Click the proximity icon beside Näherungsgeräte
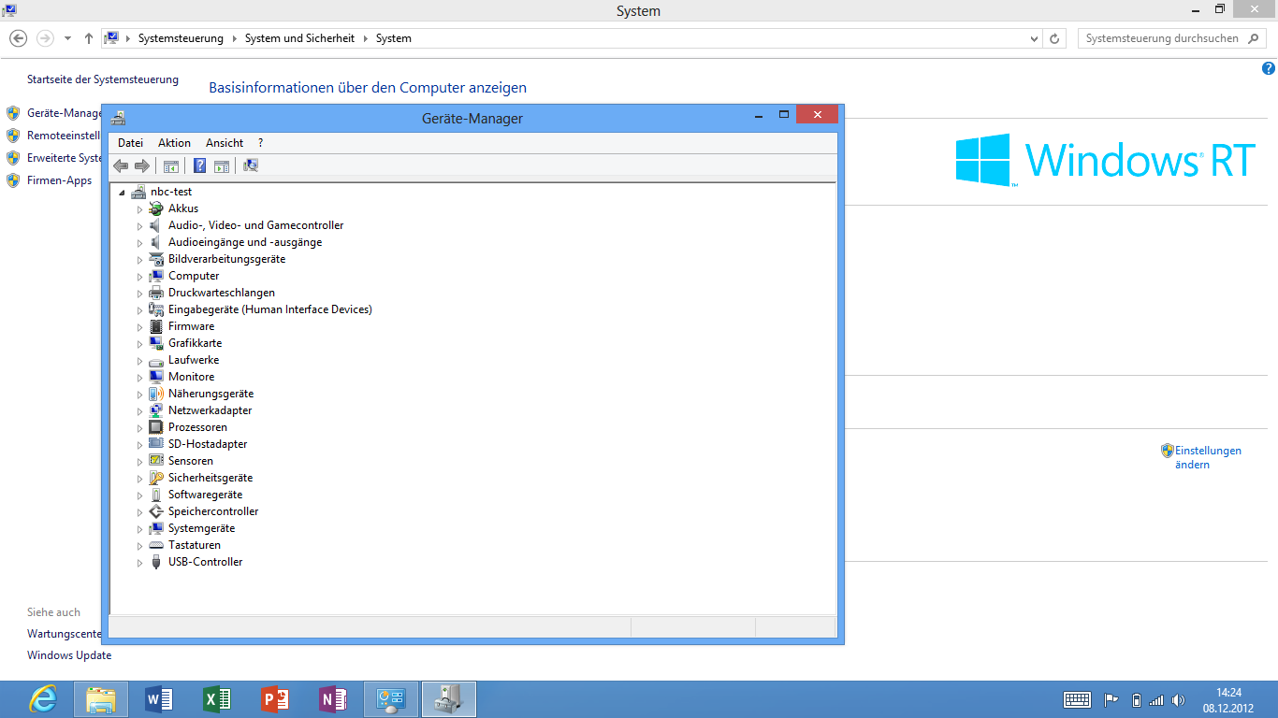Image resolution: width=1278 pixels, height=718 pixels. click(x=156, y=394)
